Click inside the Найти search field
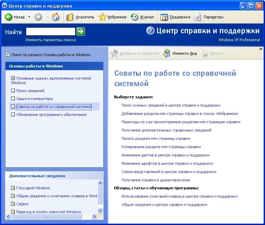This screenshot has height=225, width=265. click(50, 31)
